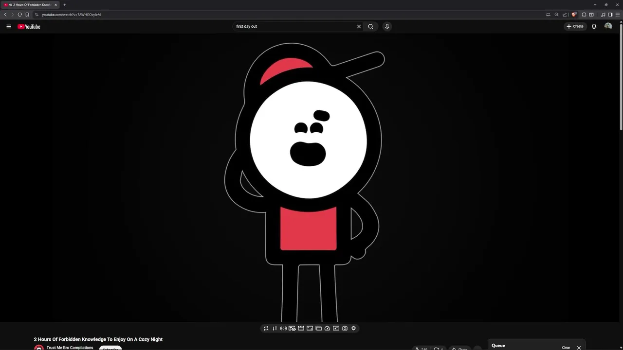Clear the Queue panel

pos(566,348)
